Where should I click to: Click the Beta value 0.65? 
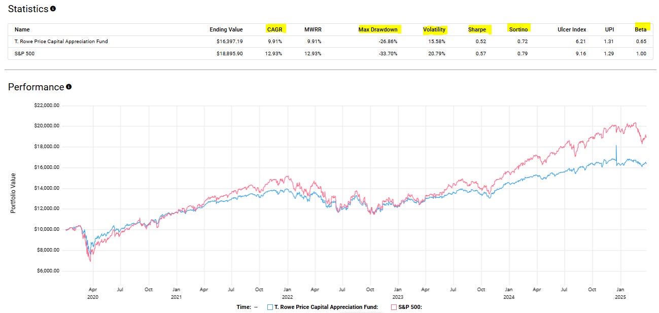point(641,41)
